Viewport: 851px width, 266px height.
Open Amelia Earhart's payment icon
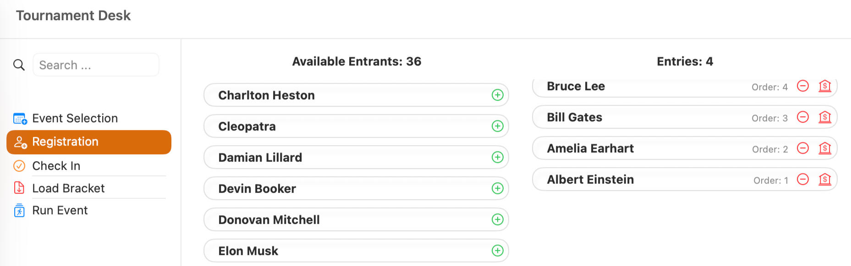(x=825, y=148)
